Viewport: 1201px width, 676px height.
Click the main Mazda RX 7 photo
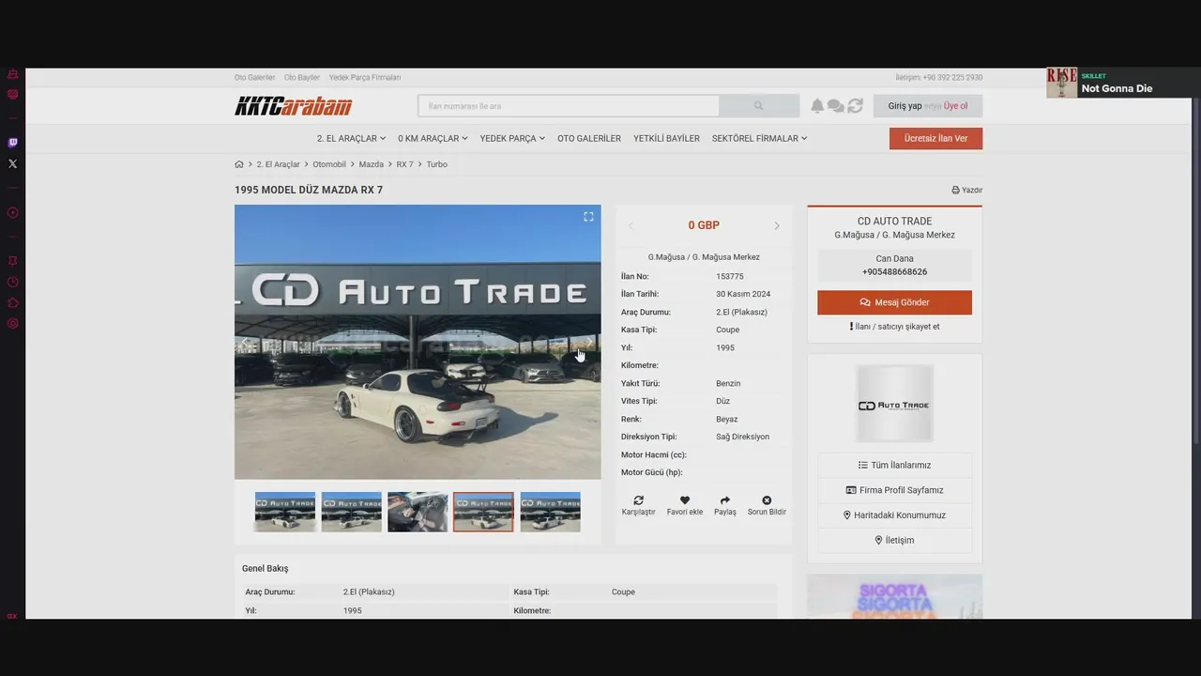point(418,342)
